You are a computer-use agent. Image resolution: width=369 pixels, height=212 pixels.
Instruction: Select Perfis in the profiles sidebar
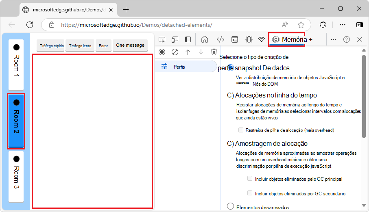(179, 67)
